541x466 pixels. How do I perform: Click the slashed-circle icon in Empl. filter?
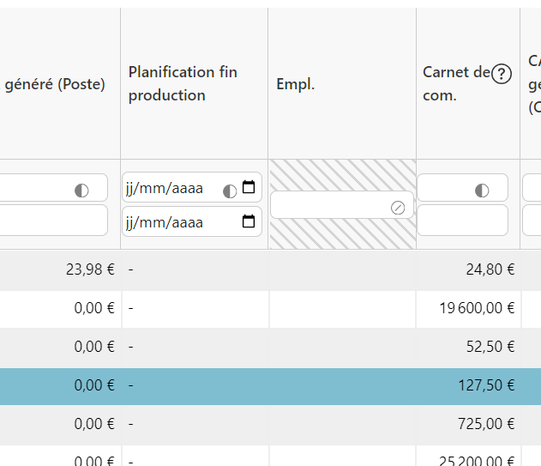click(x=398, y=207)
